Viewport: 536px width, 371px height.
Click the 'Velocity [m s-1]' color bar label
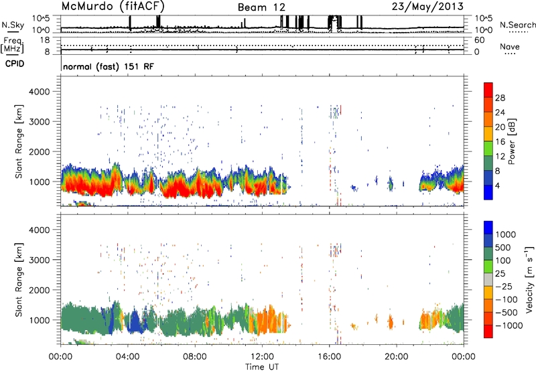(529, 279)
